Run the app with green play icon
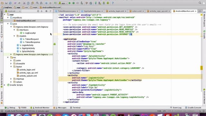This screenshot has height=116, width=206. tap(70, 3)
